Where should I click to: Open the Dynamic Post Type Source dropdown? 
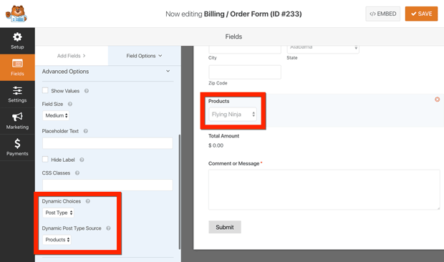click(x=57, y=240)
